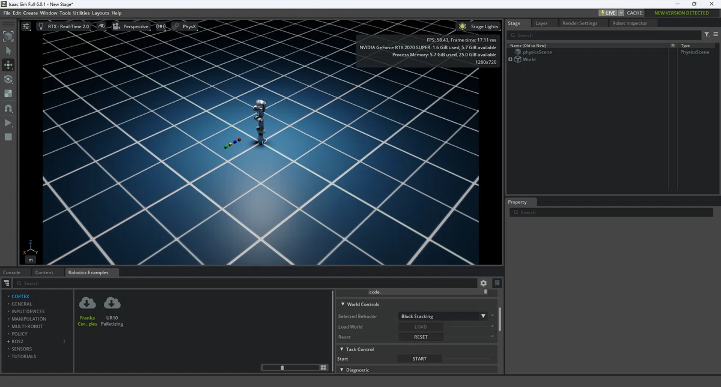The height and width of the screenshot is (387, 721).
Task: Open the Edit menu
Action: point(17,13)
